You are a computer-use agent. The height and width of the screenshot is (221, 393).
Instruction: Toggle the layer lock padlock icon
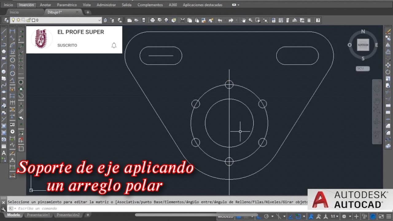pyautogui.click(x=29, y=20)
